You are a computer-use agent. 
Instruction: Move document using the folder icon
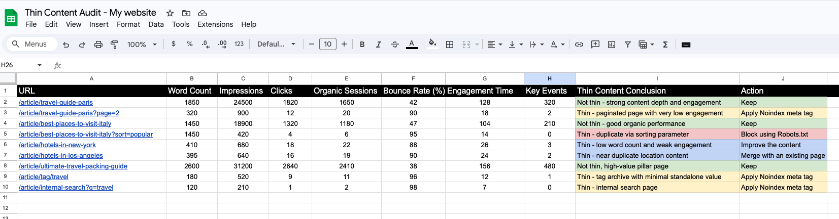(186, 13)
